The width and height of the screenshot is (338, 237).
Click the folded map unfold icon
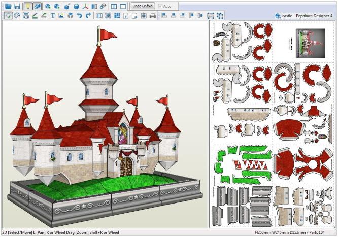tap(99, 16)
